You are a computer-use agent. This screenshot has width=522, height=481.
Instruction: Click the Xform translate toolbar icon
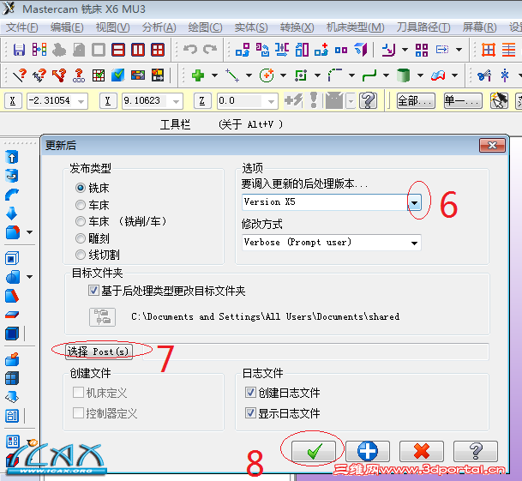click(x=243, y=50)
